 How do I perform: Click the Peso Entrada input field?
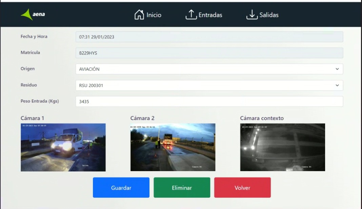(209, 101)
